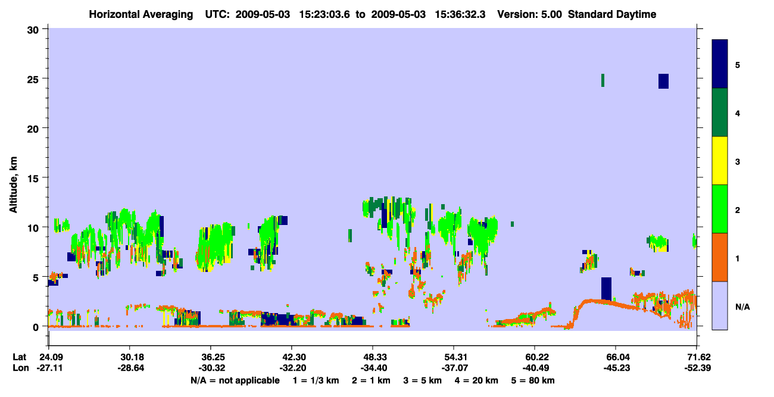Click the longitude value '-37.07'

(454, 368)
